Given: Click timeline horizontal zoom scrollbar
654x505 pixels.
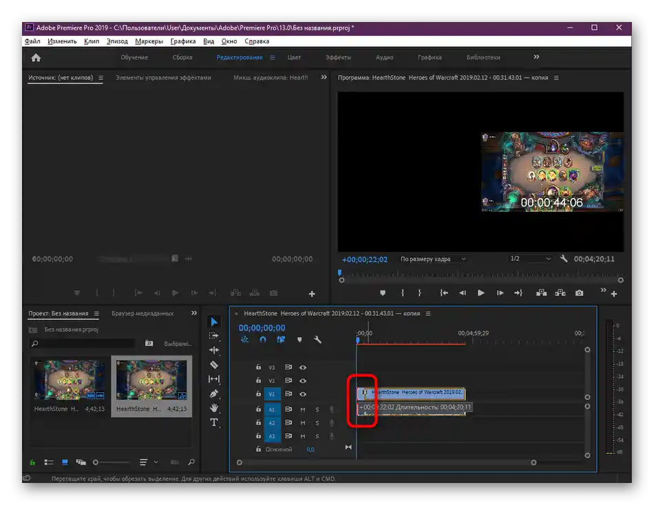Looking at the screenshot, I should pyautogui.click(x=386, y=462).
